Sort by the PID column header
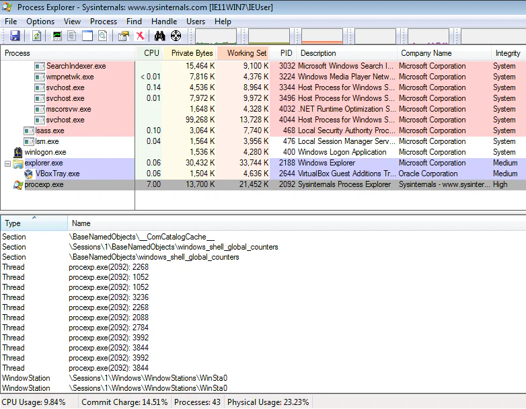Image resolution: width=526 pixels, height=409 pixels. pyautogui.click(x=283, y=53)
